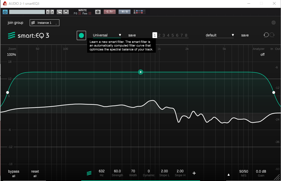The height and width of the screenshot is (181, 281).
Task: Click the preset name field
Action: point(27,12)
